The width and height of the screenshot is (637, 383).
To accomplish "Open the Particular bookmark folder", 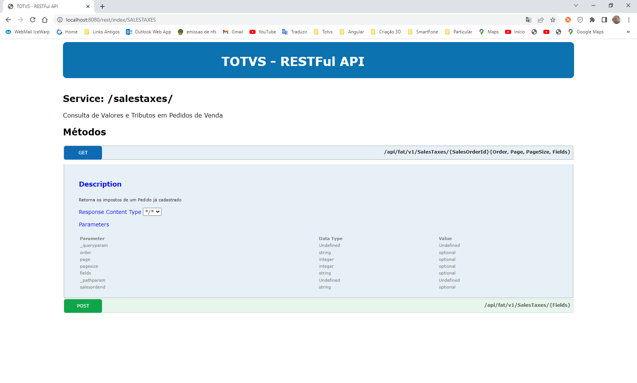I will click(458, 32).
